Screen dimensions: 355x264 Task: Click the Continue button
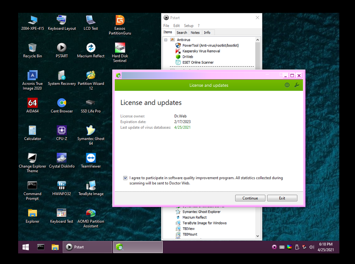click(250, 198)
